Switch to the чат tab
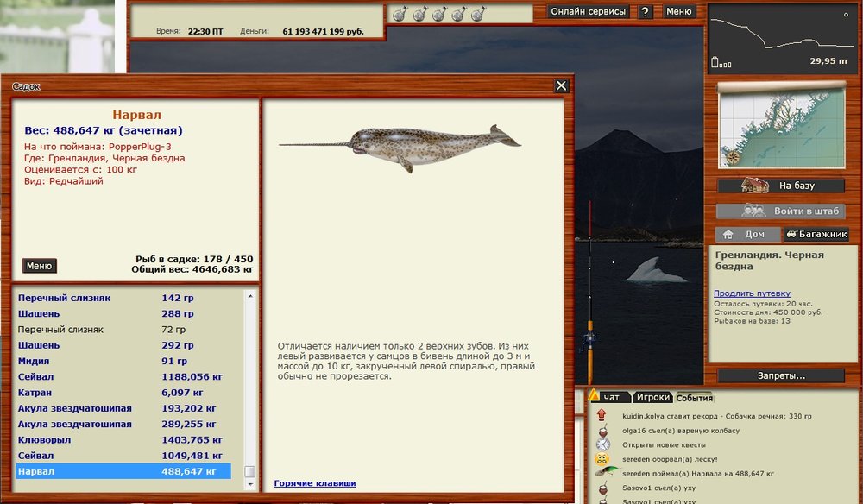863x504 pixels. coord(611,397)
